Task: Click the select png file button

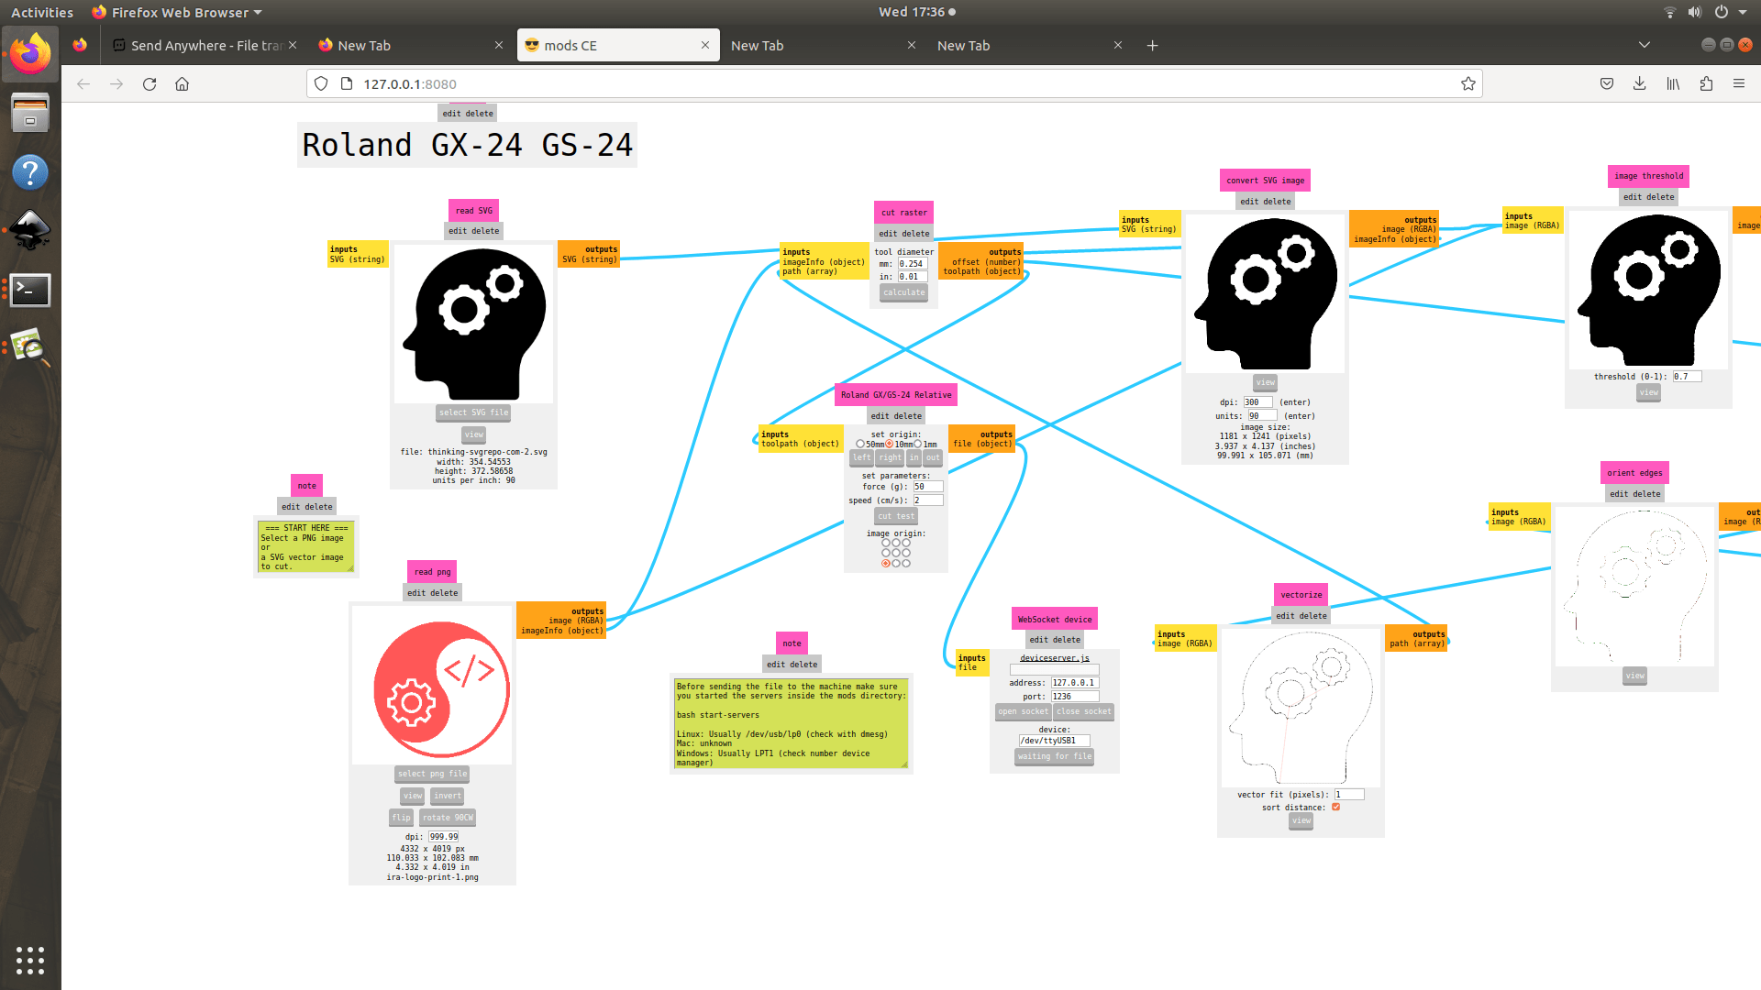Action: pos(432,774)
